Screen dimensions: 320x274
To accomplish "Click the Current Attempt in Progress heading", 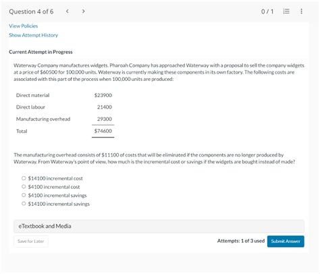I will tap(41, 52).
